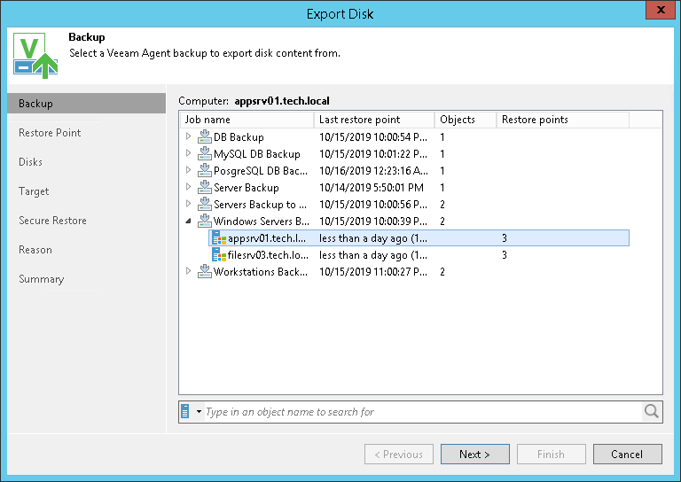Viewport: 681px width, 482px height.
Task: Click the MySQL DB Backup job icon
Action: click(204, 154)
